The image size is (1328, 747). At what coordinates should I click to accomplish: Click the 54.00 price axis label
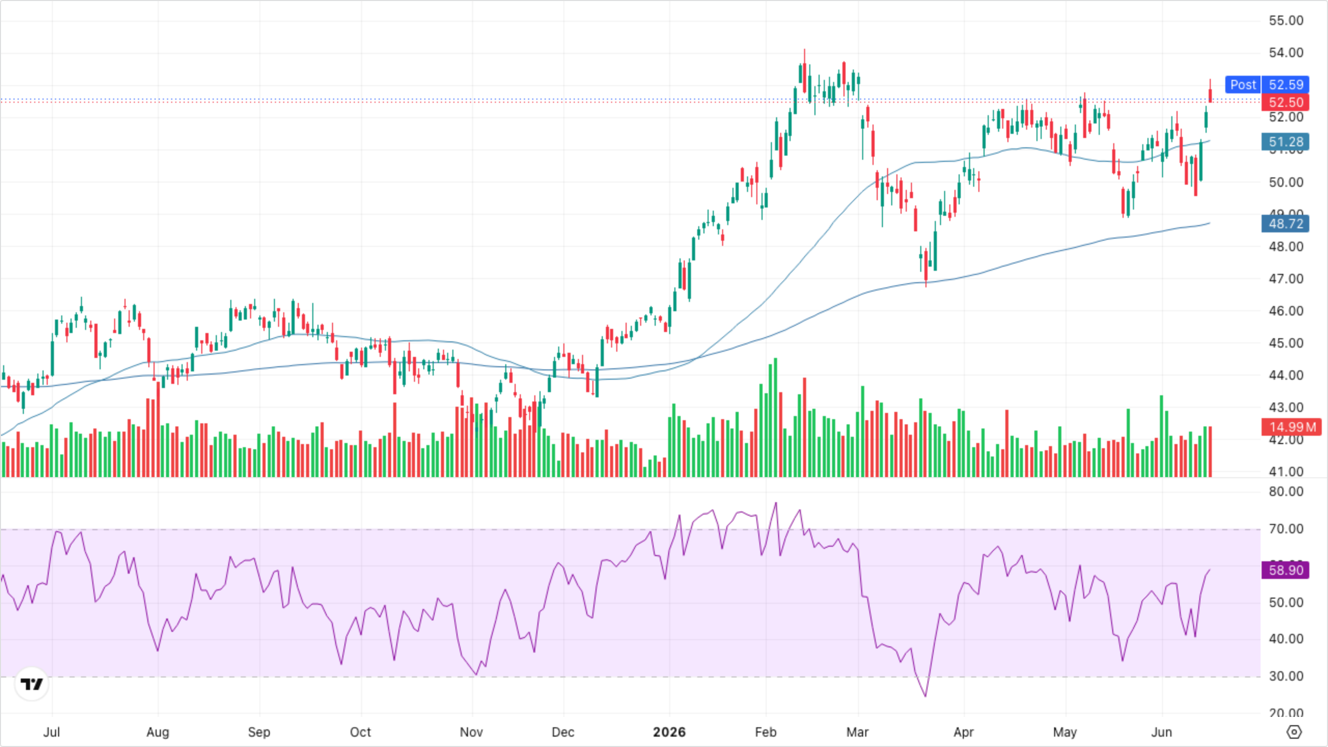[1286, 52]
